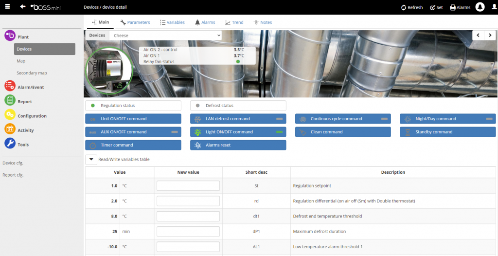The image size is (498, 256).
Task: Open the hamburger menu icon
Action: tap(7, 7)
